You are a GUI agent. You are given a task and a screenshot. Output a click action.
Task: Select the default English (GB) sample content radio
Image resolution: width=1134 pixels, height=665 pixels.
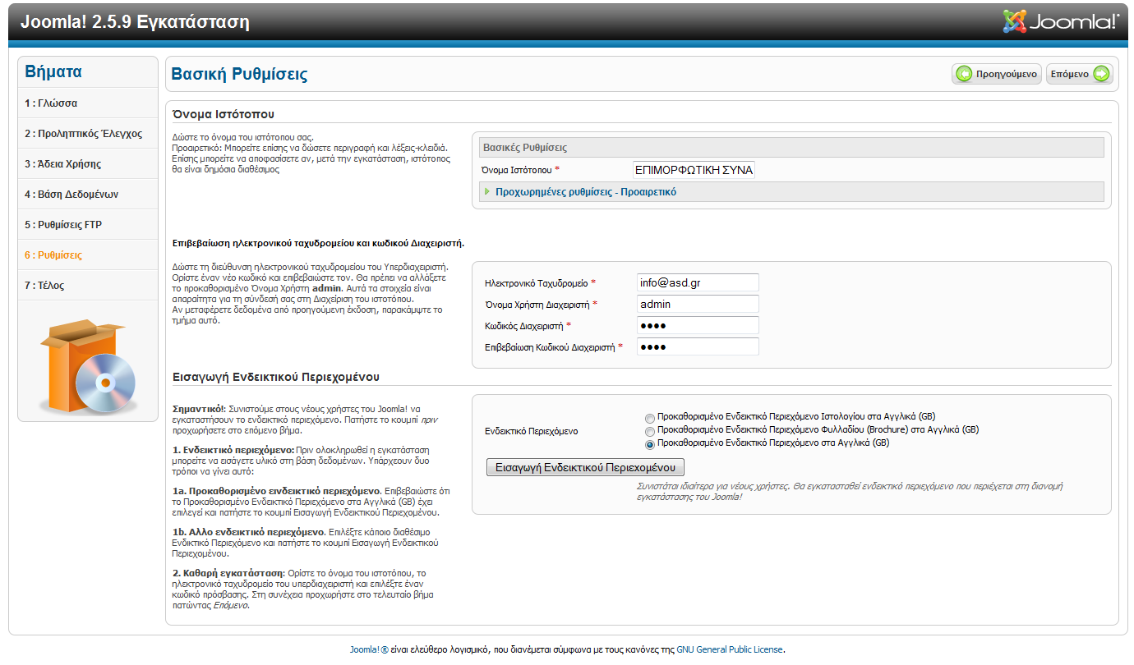coord(650,444)
